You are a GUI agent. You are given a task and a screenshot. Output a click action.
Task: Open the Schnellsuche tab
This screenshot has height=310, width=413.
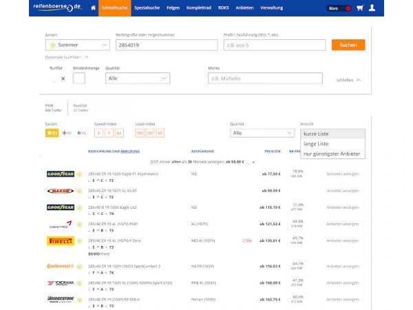(x=115, y=8)
